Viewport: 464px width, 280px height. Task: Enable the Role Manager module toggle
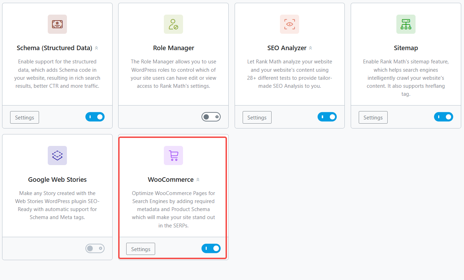(211, 117)
